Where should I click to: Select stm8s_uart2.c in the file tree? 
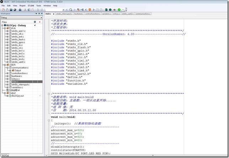pos(18,62)
